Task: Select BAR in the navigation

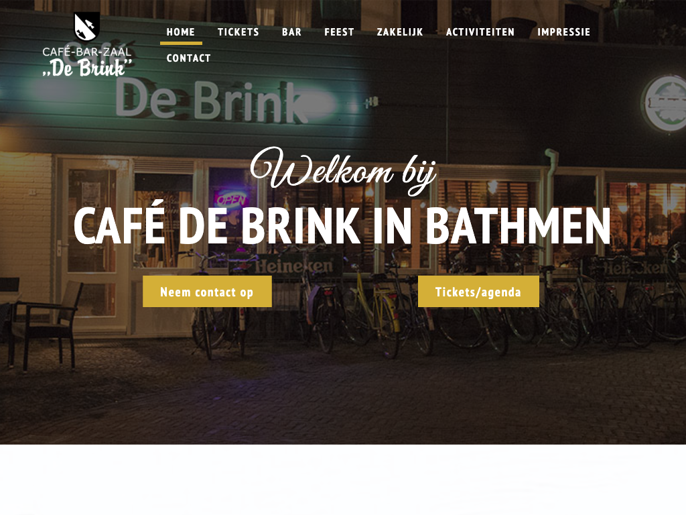Action: click(x=292, y=32)
